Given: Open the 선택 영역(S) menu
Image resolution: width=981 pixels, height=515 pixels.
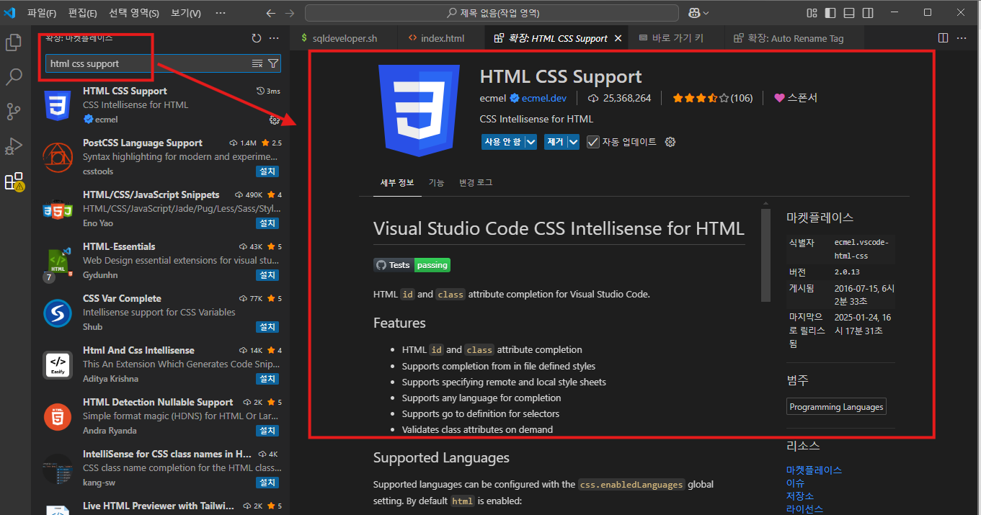Looking at the screenshot, I should pyautogui.click(x=135, y=13).
